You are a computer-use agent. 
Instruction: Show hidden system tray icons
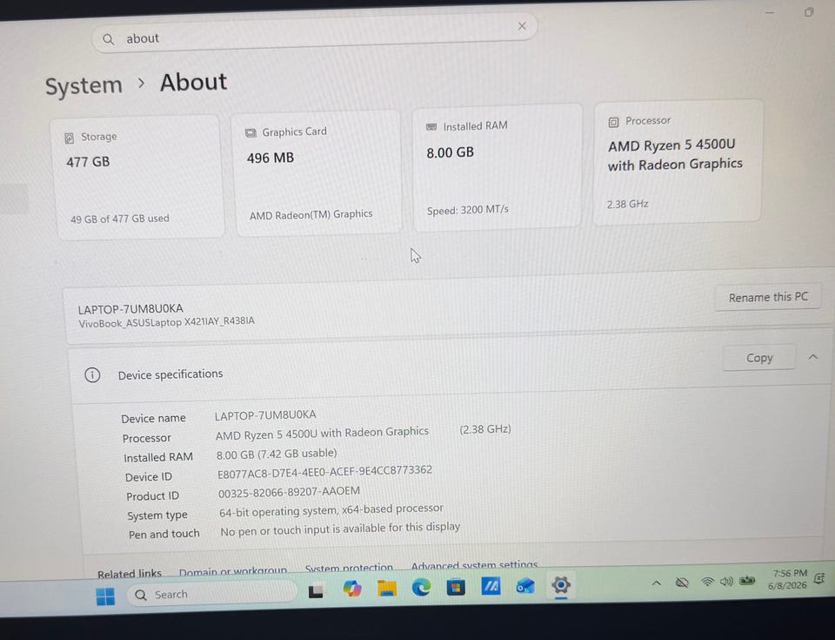(x=656, y=583)
